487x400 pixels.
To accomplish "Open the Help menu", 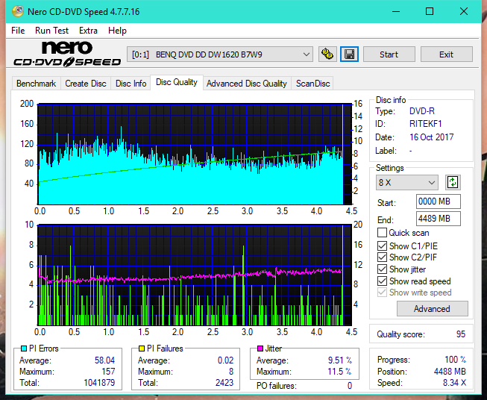I will coord(117,31).
